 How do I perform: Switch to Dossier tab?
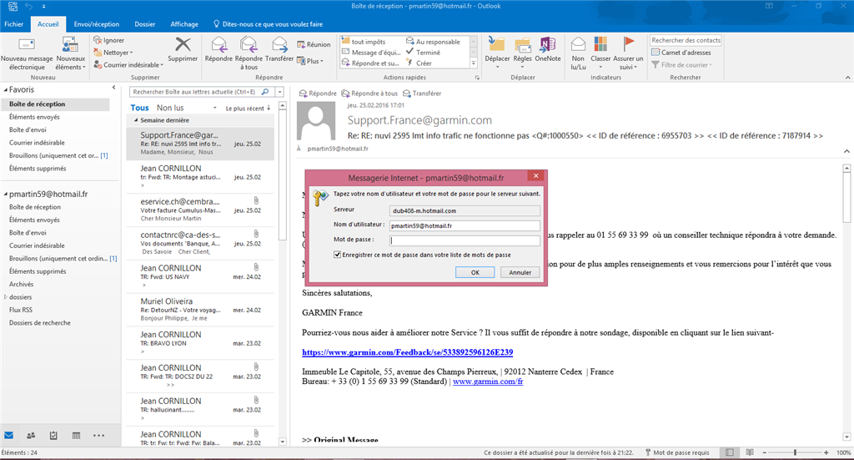[x=145, y=24]
